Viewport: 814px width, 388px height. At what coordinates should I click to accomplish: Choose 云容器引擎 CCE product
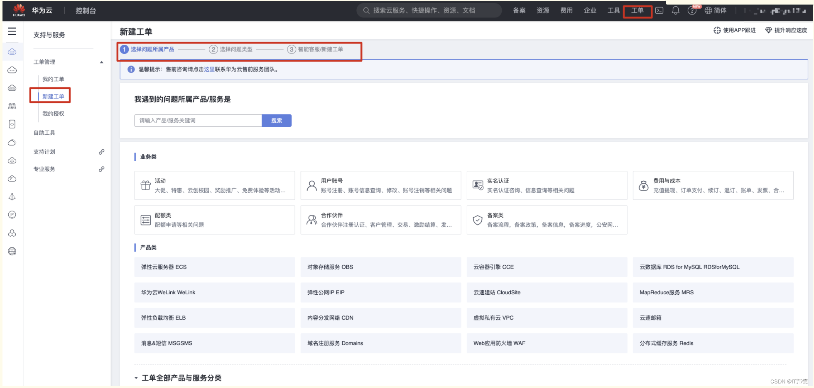point(547,267)
